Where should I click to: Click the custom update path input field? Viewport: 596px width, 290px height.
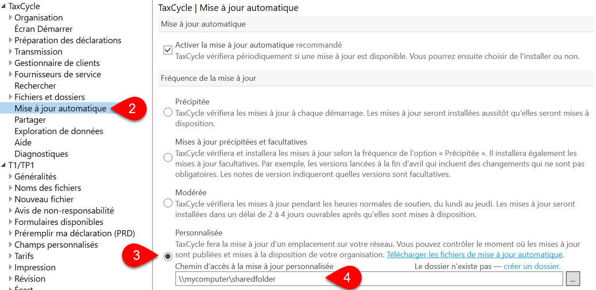pyautogui.click(x=369, y=279)
